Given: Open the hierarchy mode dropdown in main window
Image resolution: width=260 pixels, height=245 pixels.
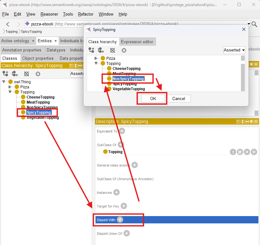Looking at the screenshot, I should tap(77, 73).
